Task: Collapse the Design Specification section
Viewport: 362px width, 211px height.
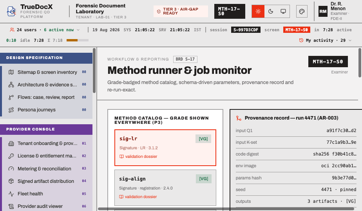Action: pos(46,58)
